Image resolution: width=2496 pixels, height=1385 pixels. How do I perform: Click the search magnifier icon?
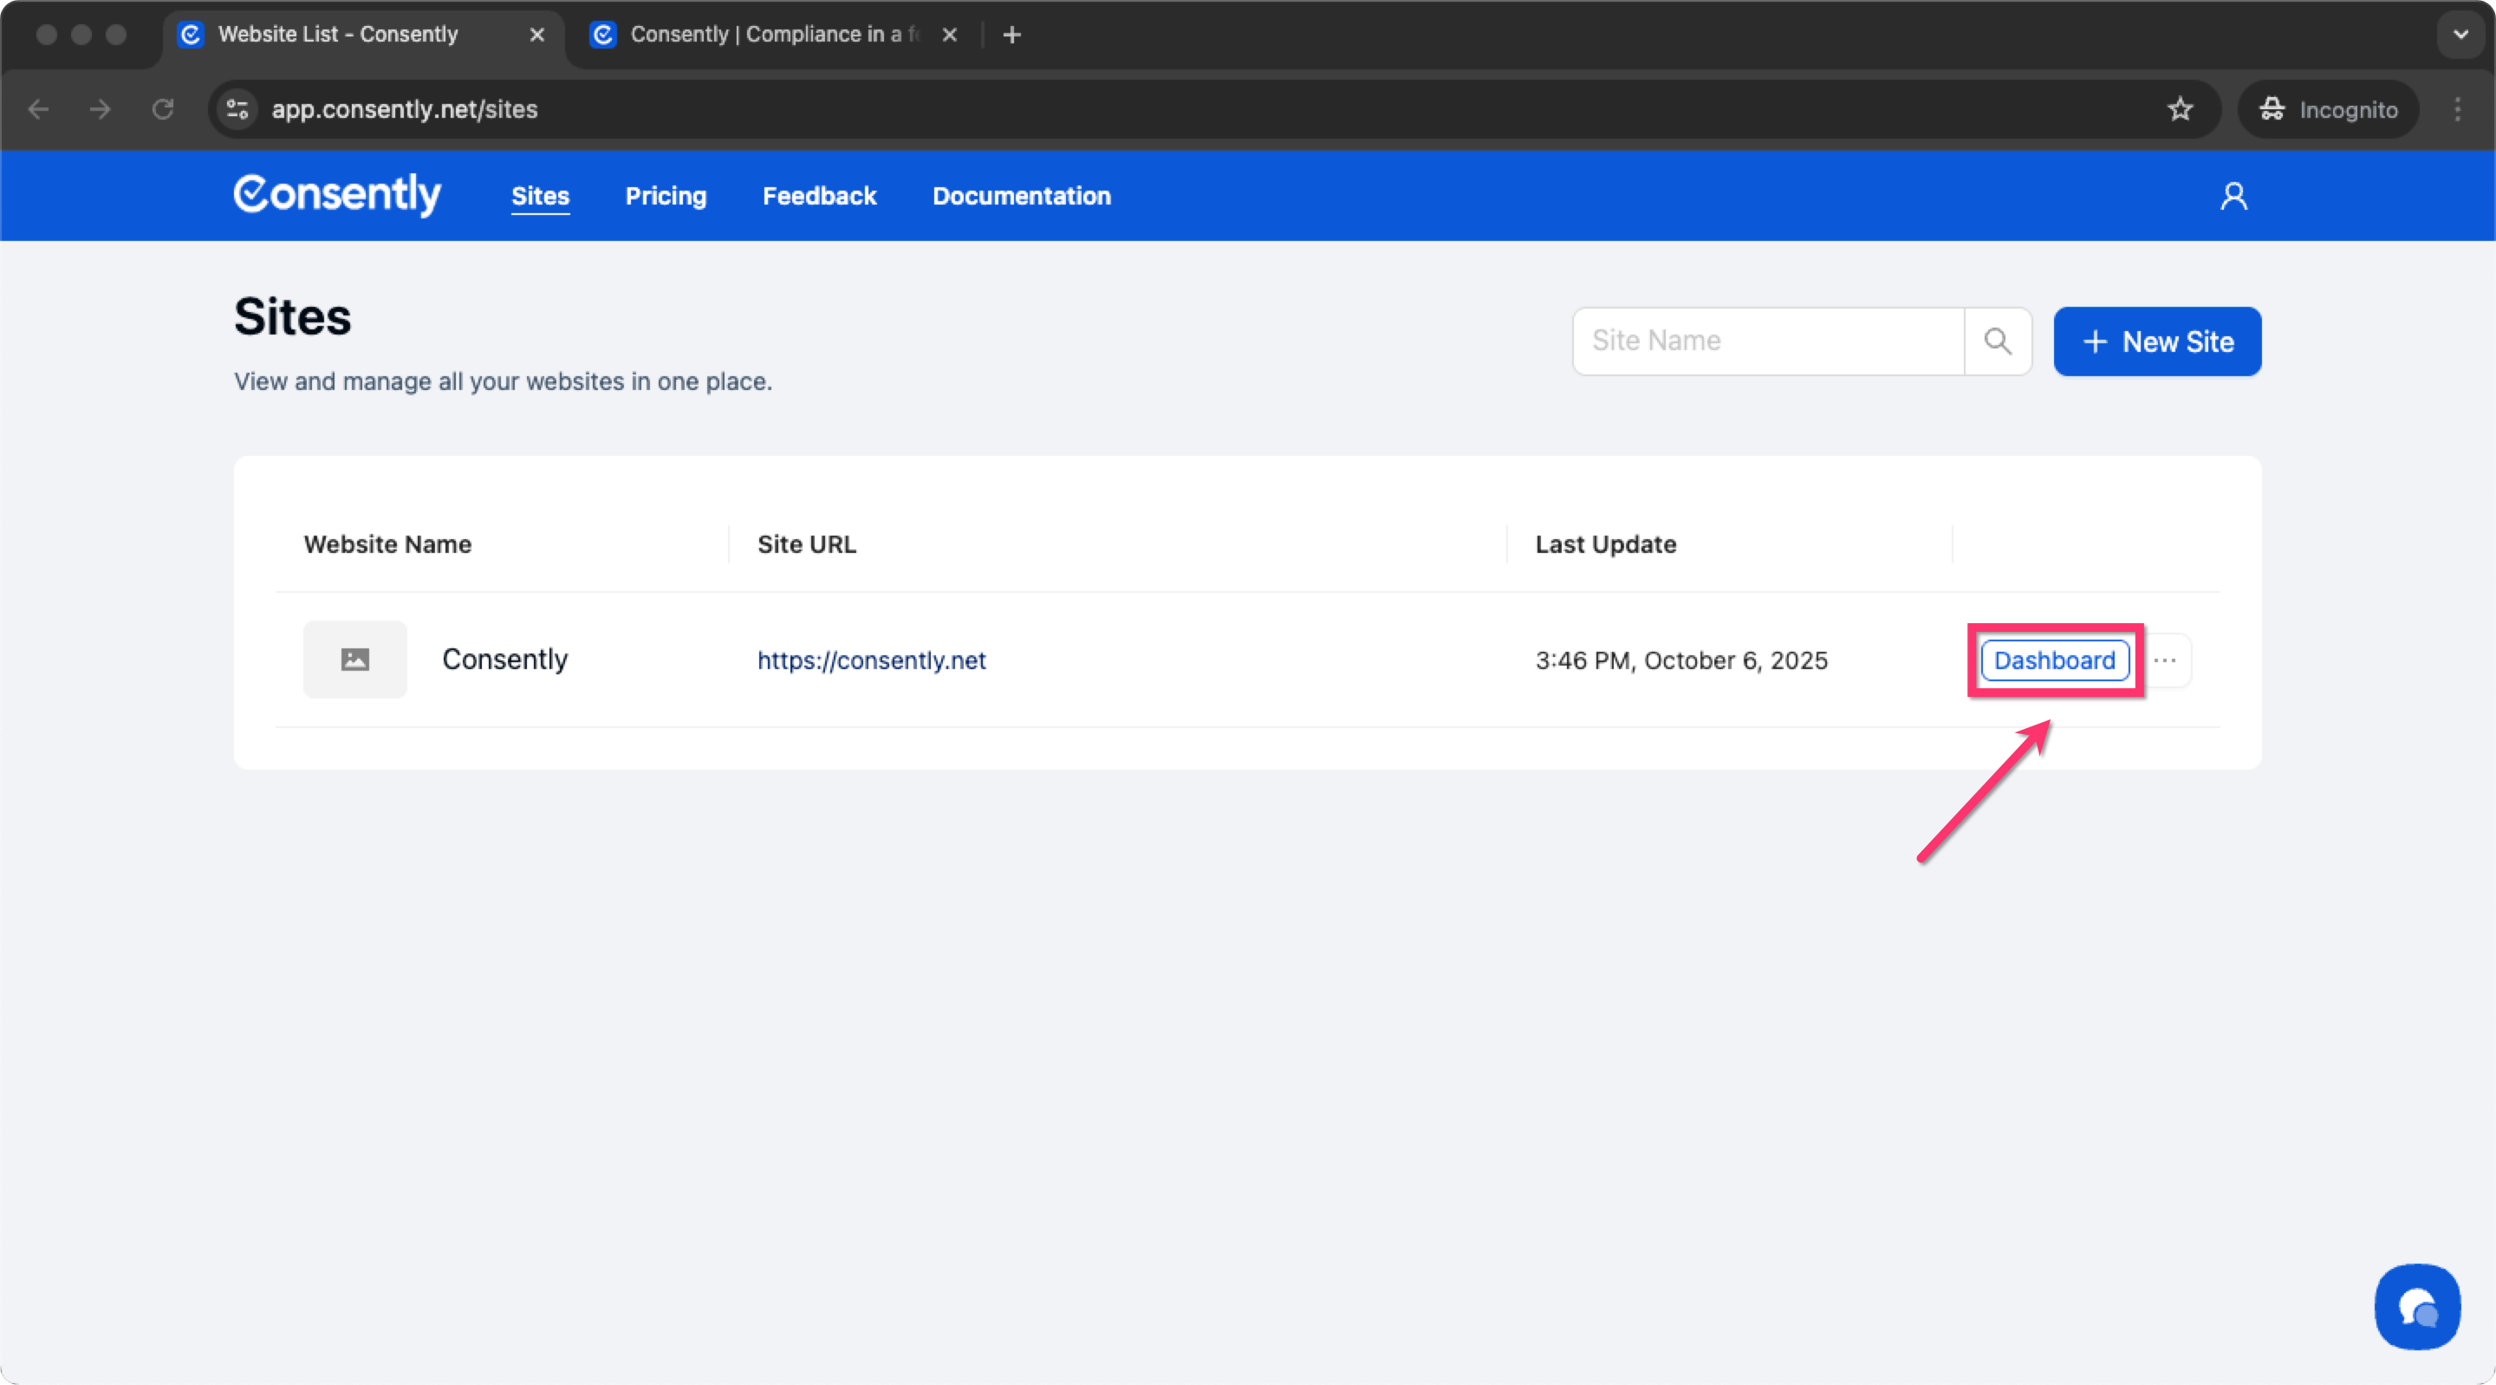click(1997, 341)
